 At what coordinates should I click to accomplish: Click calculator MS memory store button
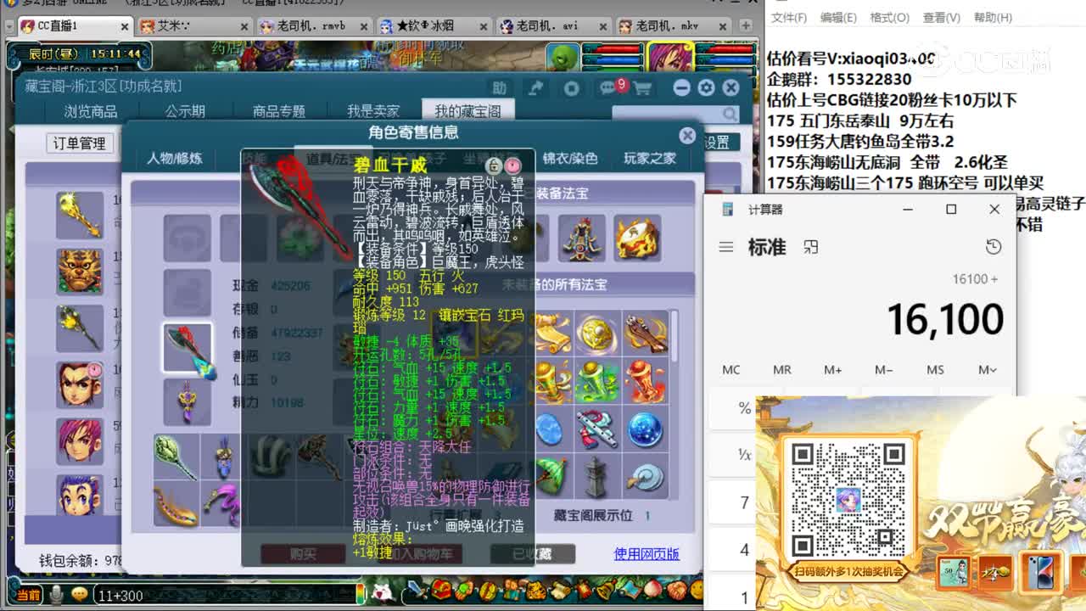point(935,370)
